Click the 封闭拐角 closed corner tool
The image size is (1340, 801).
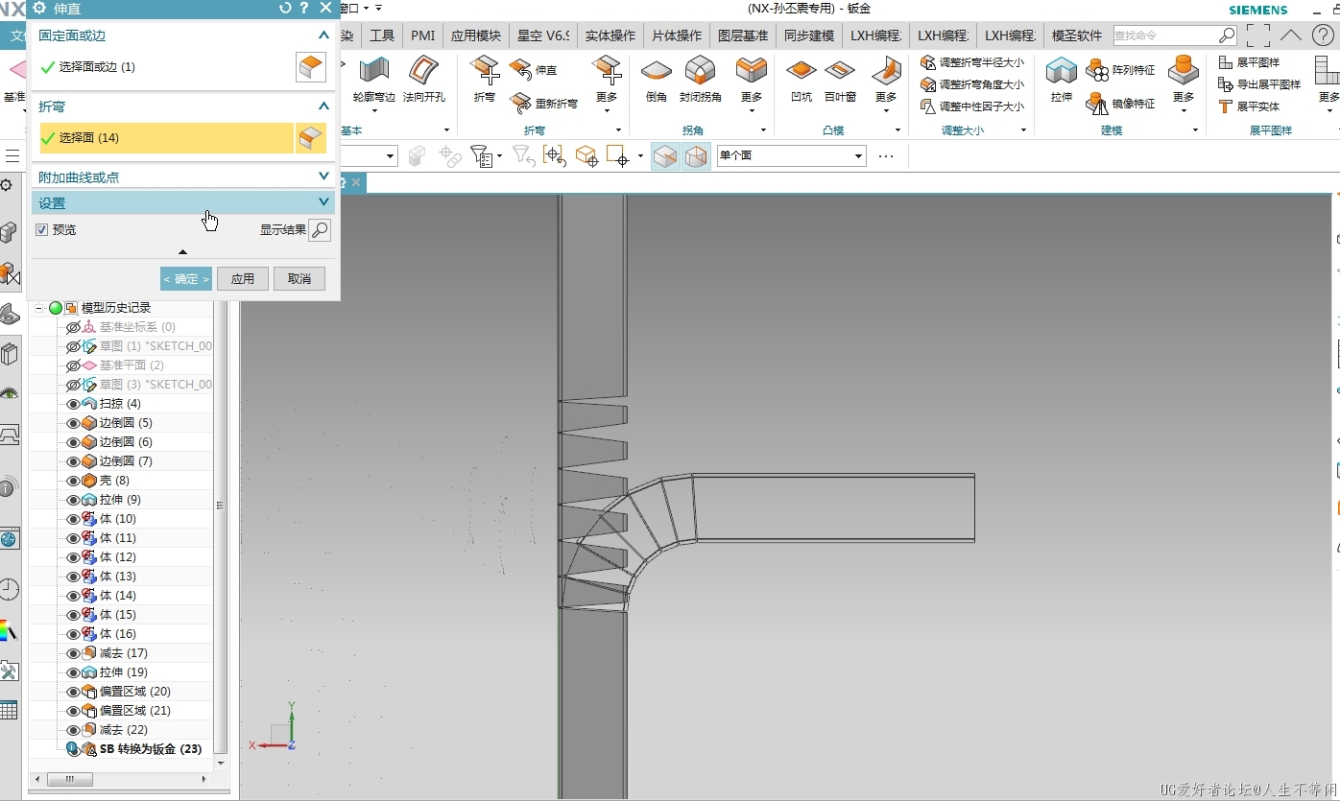[x=701, y=80]
